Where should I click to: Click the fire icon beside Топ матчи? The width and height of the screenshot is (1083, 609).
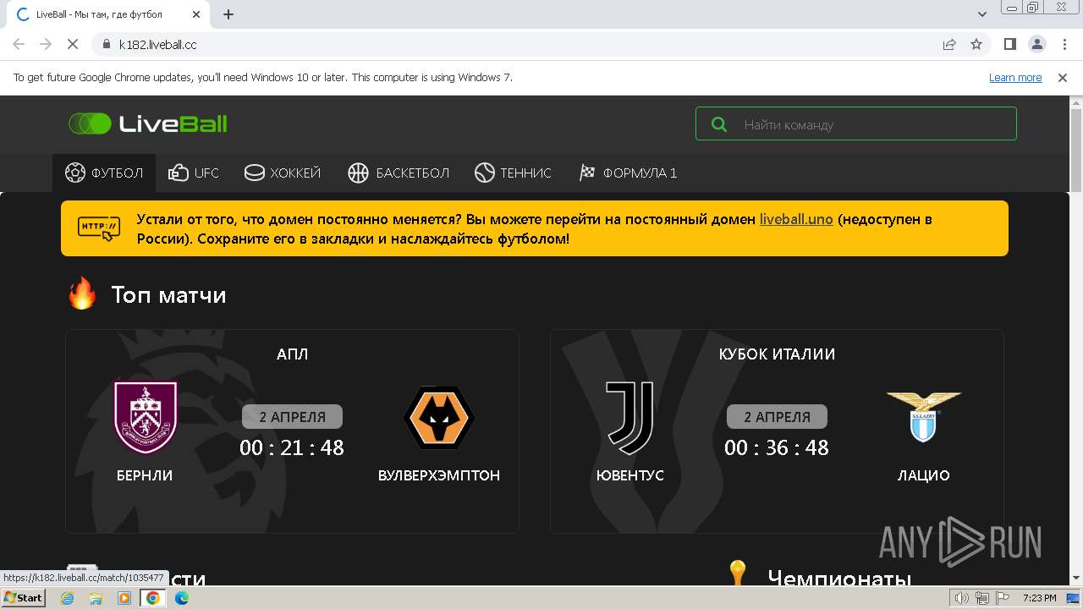pyautogui.click(x=83, y=294)
